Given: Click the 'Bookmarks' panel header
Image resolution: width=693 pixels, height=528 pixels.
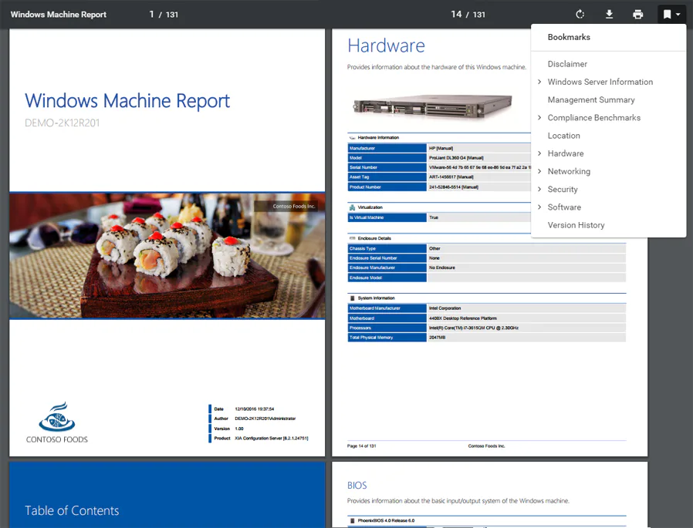Looking at the screenshot, I should [569, 37].
